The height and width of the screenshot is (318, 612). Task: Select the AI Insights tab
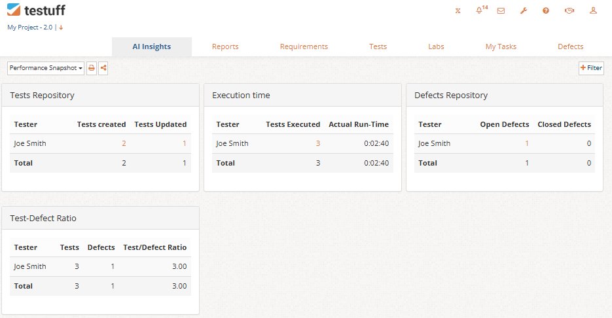point(151,46)
